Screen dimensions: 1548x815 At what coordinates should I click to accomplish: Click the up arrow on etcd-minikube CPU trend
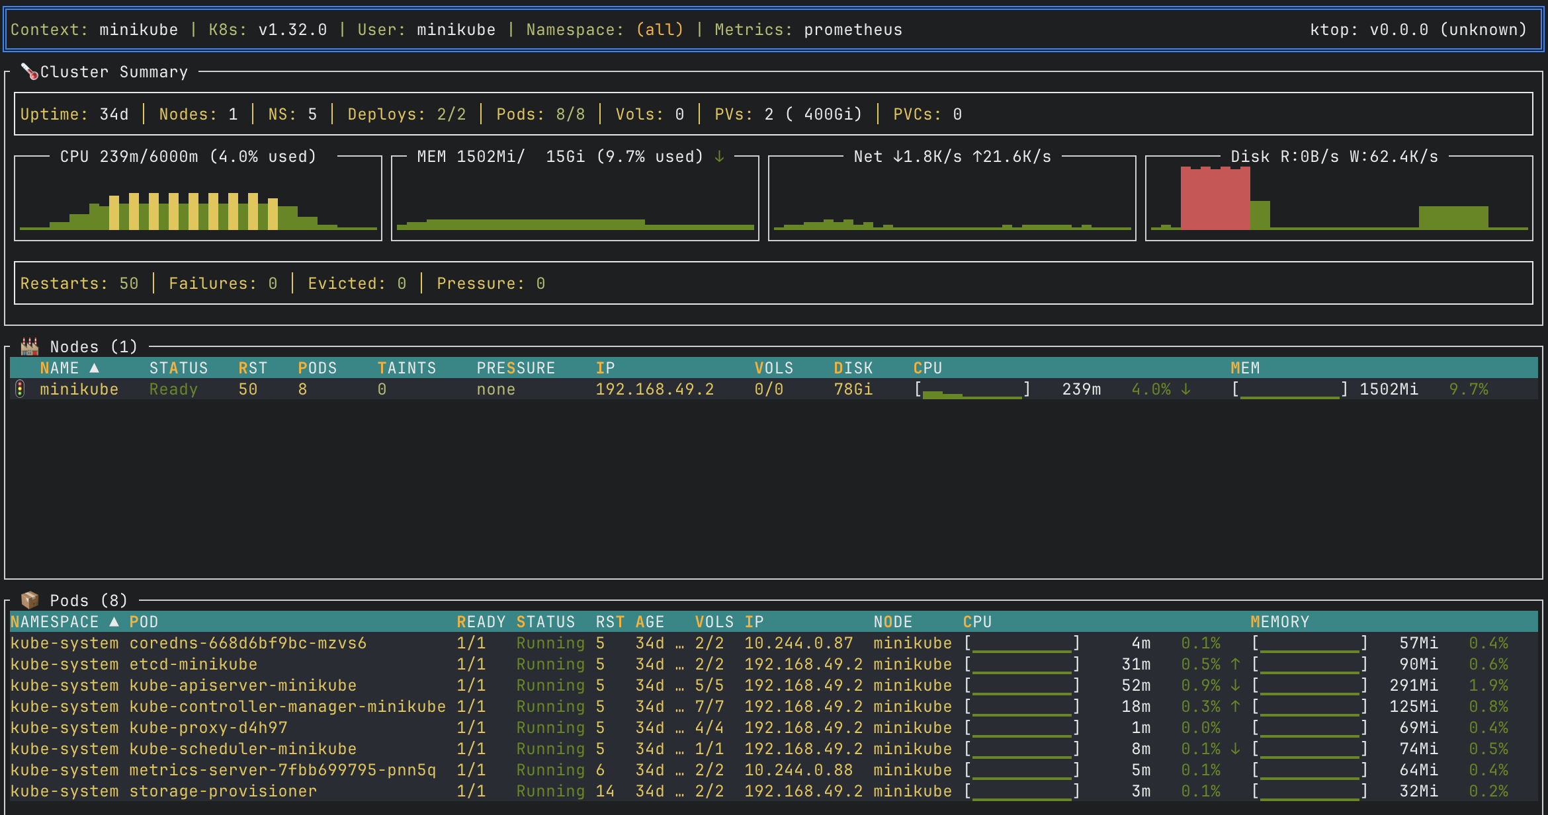(x=1234, y=664)
